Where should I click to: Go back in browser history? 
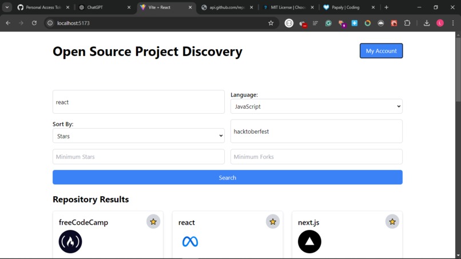click(x=8, y=23)
